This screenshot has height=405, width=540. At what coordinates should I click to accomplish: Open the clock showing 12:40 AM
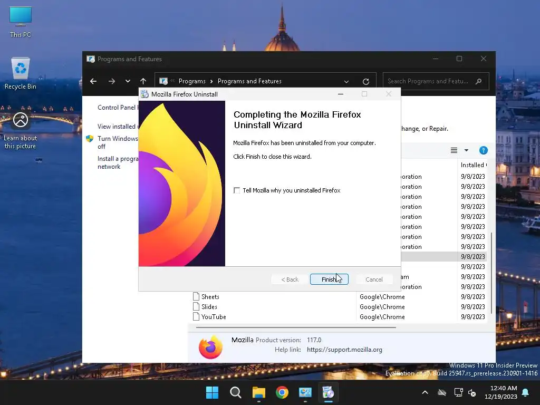point(501,392)
